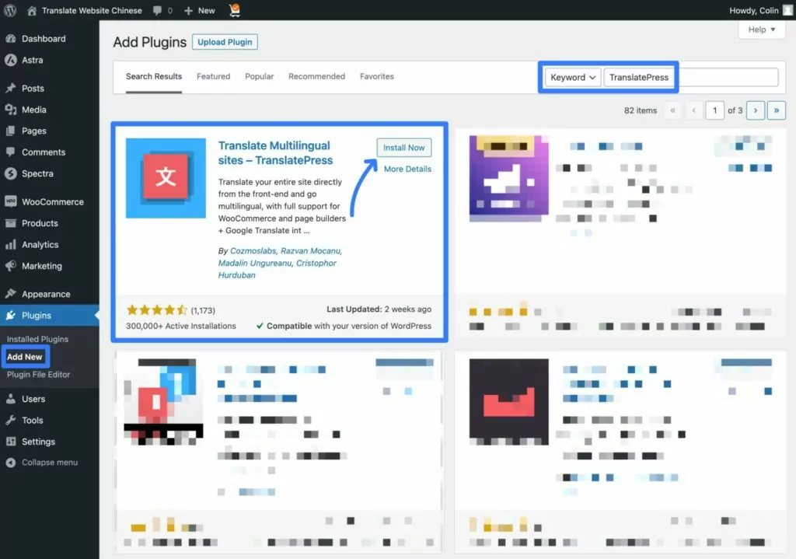Open the Dashboard menu label

tap(44, 39)
